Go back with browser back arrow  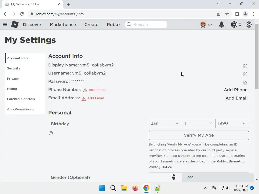pyautogui.click(x=6, y=14)
